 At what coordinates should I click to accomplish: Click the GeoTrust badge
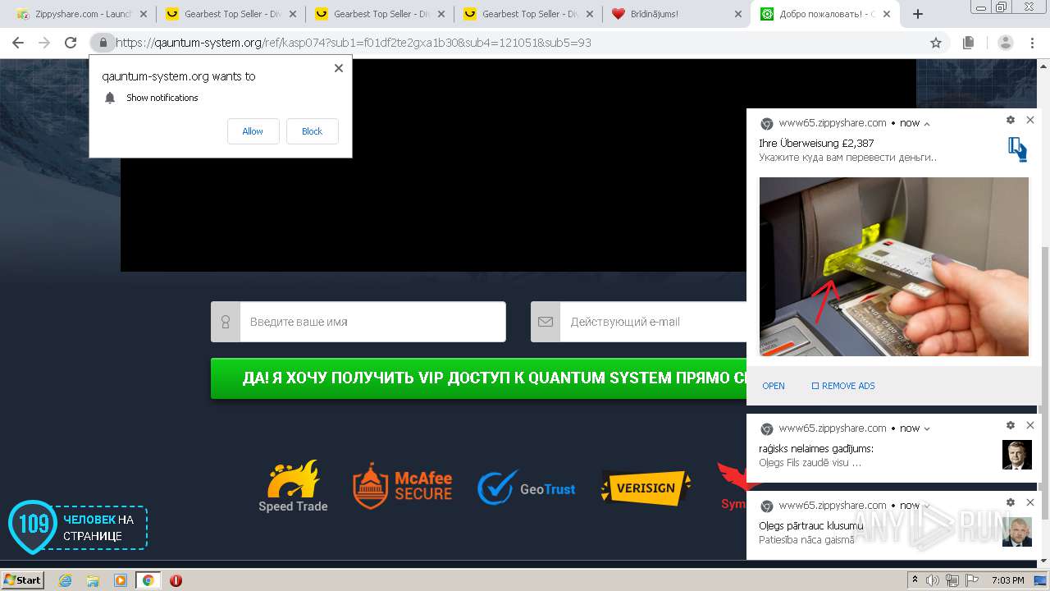pos(527,488)
